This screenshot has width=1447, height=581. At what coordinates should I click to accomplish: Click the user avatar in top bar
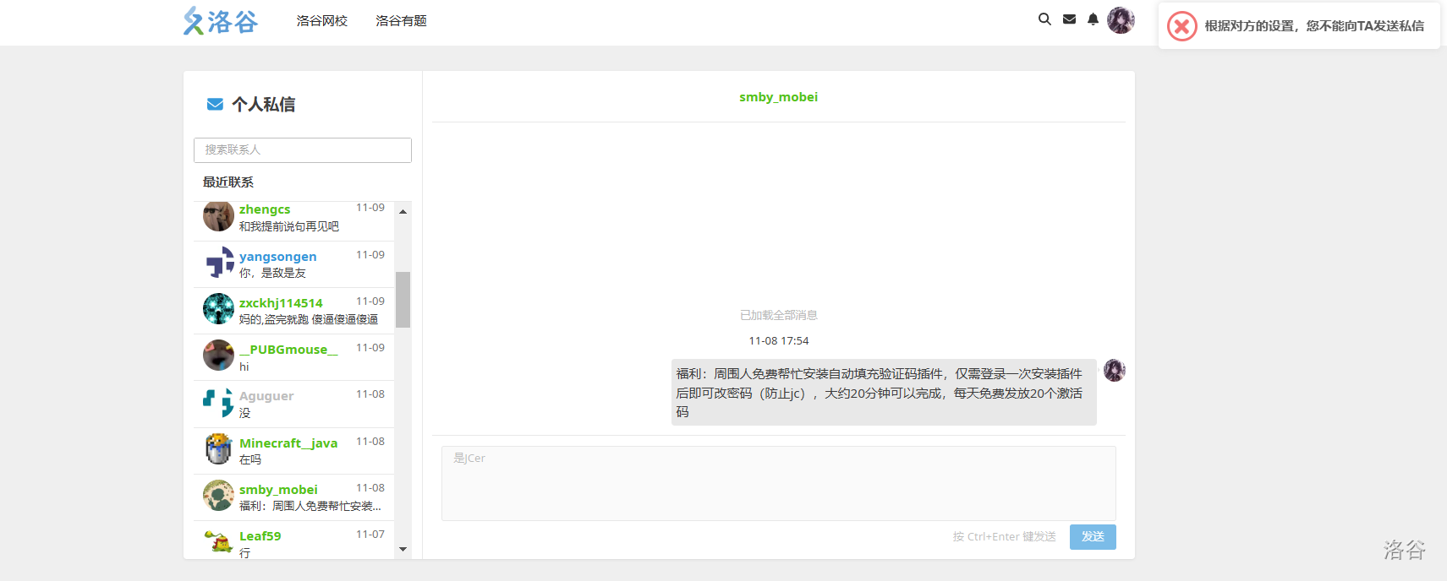coord(1121,20)
